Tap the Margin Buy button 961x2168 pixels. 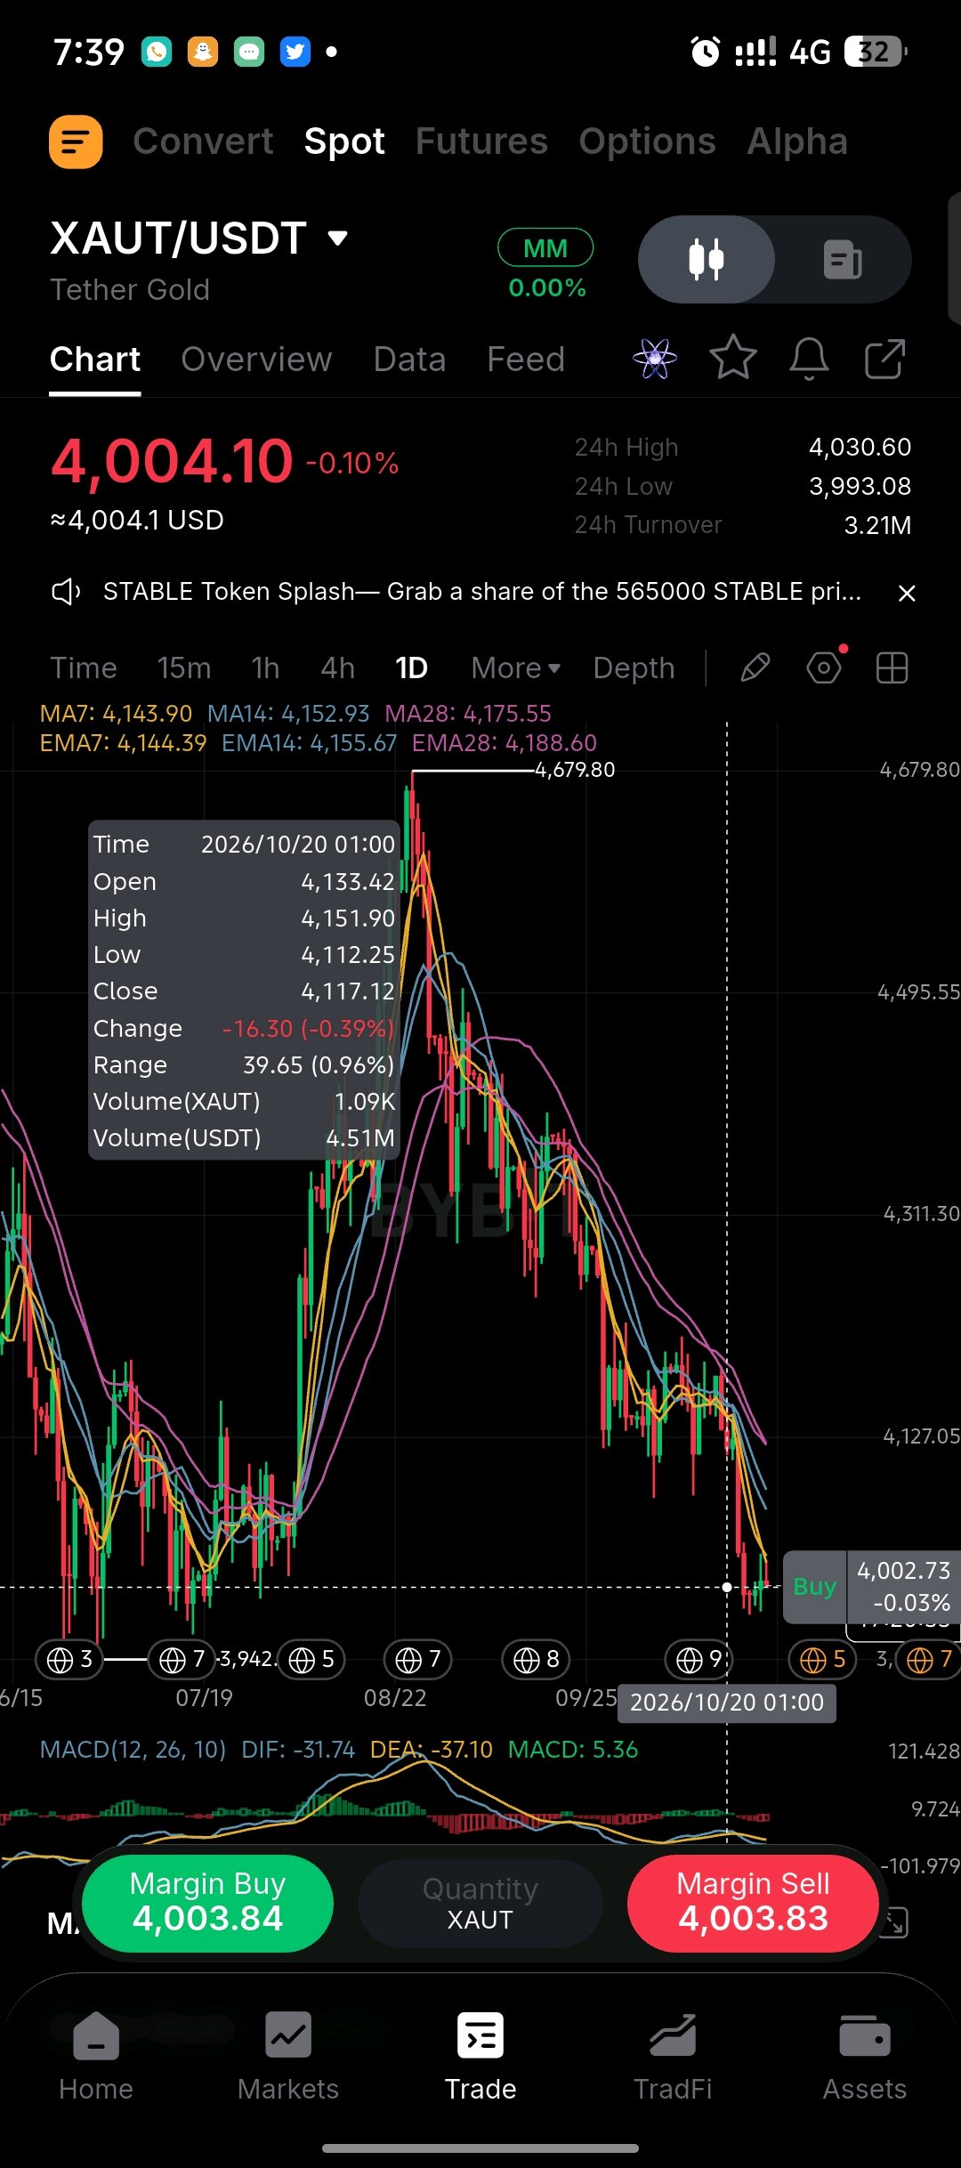coord(207,1903)
